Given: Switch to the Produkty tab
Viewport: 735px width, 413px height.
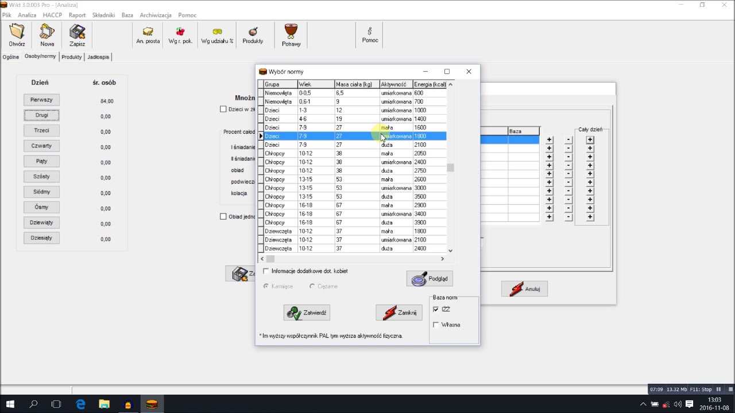Looking at the screenshot, I should [x=72, y=57].
